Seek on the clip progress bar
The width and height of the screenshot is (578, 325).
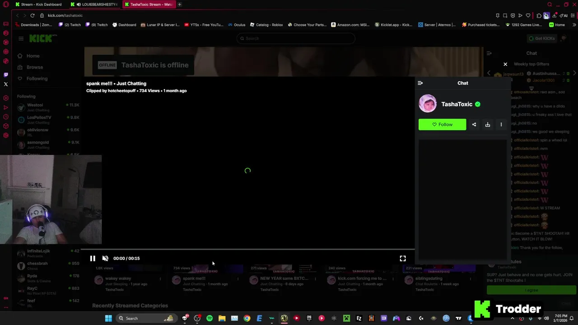click(249, 249)
